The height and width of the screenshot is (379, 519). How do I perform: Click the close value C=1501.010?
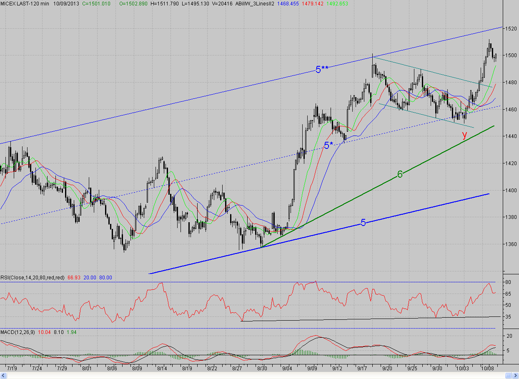pyautogui.click(x=97, y=3)
